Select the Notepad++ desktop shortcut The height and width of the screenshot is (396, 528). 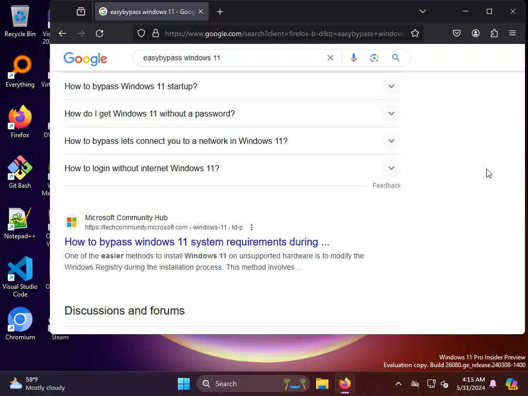point(20,223)
